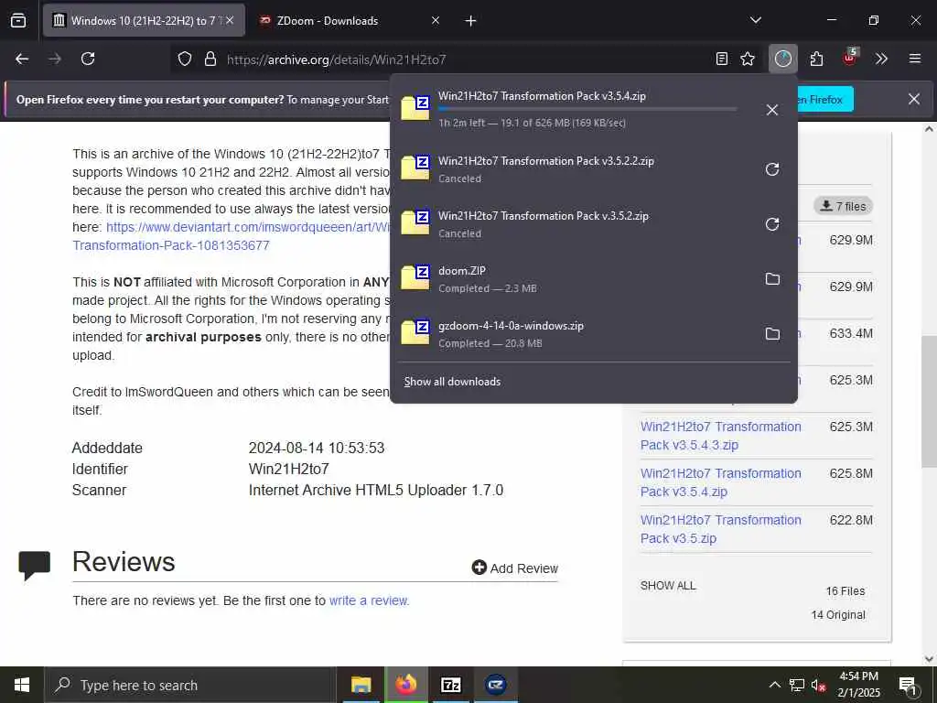The width and height of the screenshot is (937, 703).
Task: Open Windows Start menu
Action: 22,685
